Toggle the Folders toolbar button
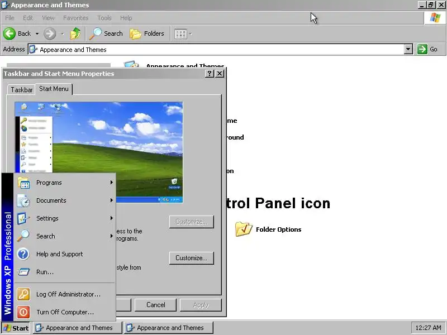 tap(147, 33)
